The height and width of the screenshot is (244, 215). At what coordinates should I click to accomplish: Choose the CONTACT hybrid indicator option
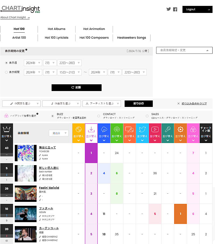[99, 116]
